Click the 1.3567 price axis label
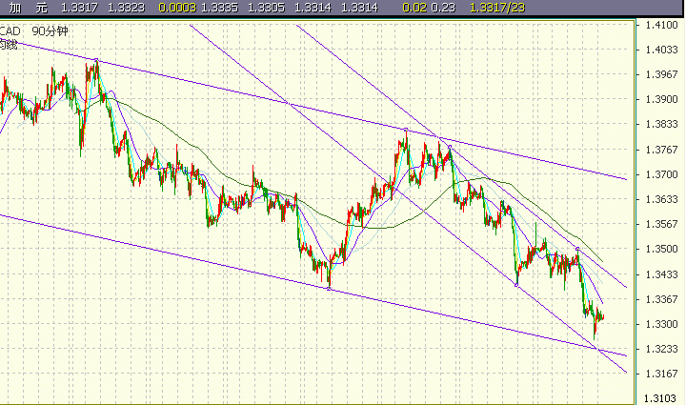The height and width of the screenshot is (405, 686). (x=661, y=224)
